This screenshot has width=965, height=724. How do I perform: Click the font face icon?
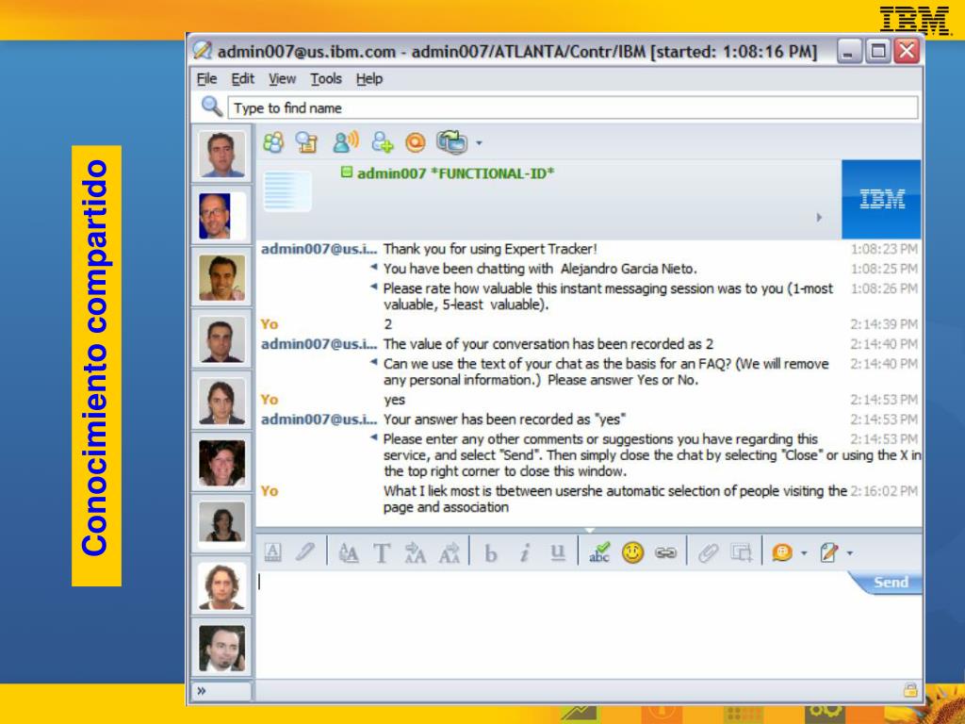pos(349,552)
